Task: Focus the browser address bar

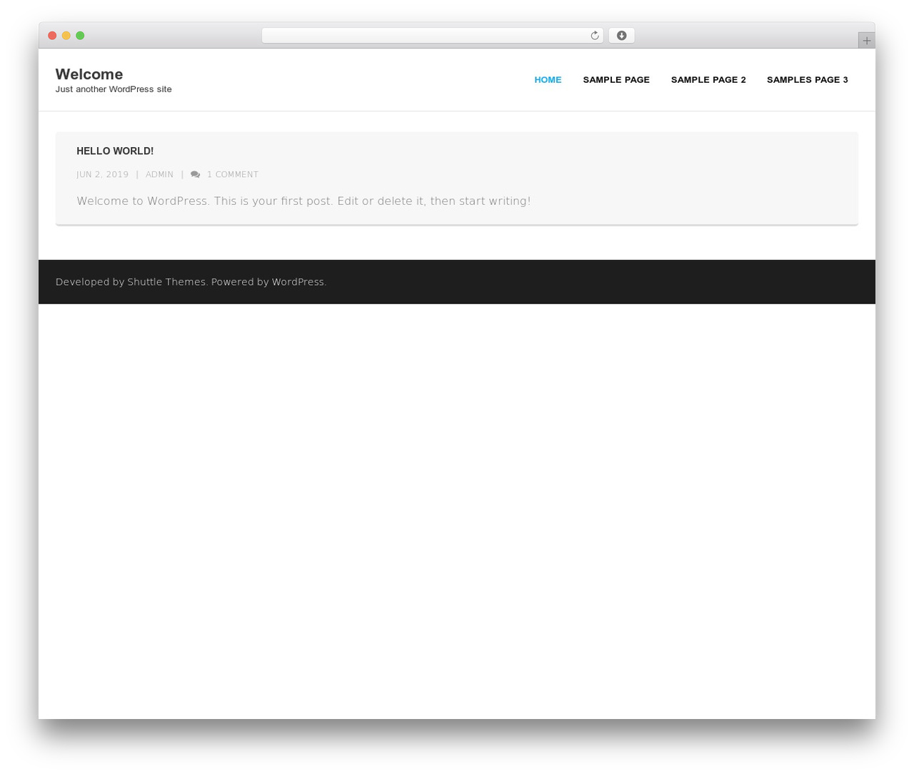Action: point(432,36)
